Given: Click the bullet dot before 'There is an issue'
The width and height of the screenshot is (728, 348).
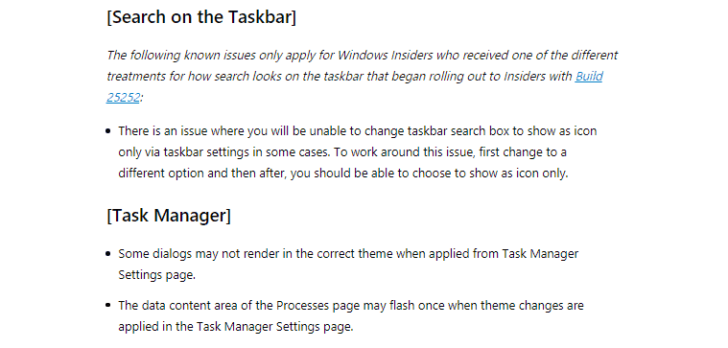Looking at the screenshot, I should point(108,131).
